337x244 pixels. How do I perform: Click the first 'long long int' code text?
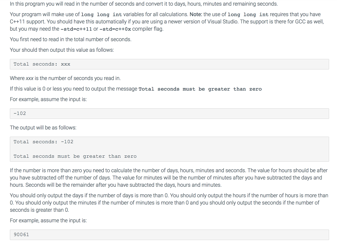click(101, 14)
